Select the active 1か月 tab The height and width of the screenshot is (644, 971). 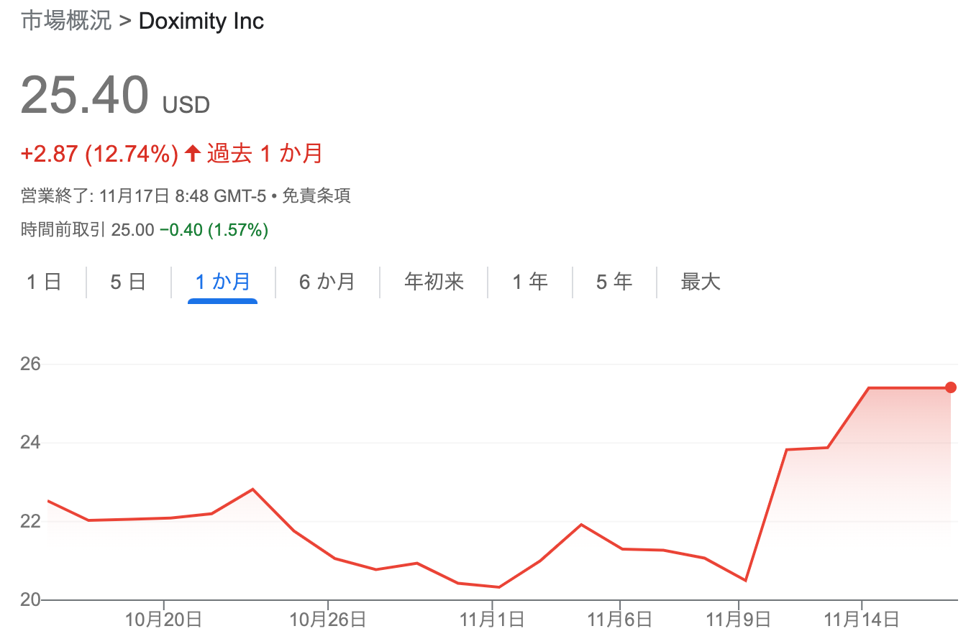(223, 282)
